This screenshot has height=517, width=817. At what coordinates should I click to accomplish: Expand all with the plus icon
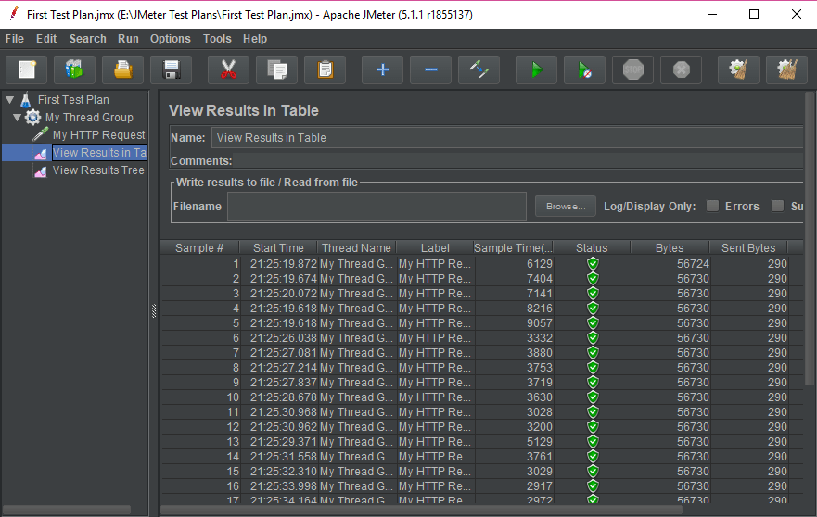[382, 69]
